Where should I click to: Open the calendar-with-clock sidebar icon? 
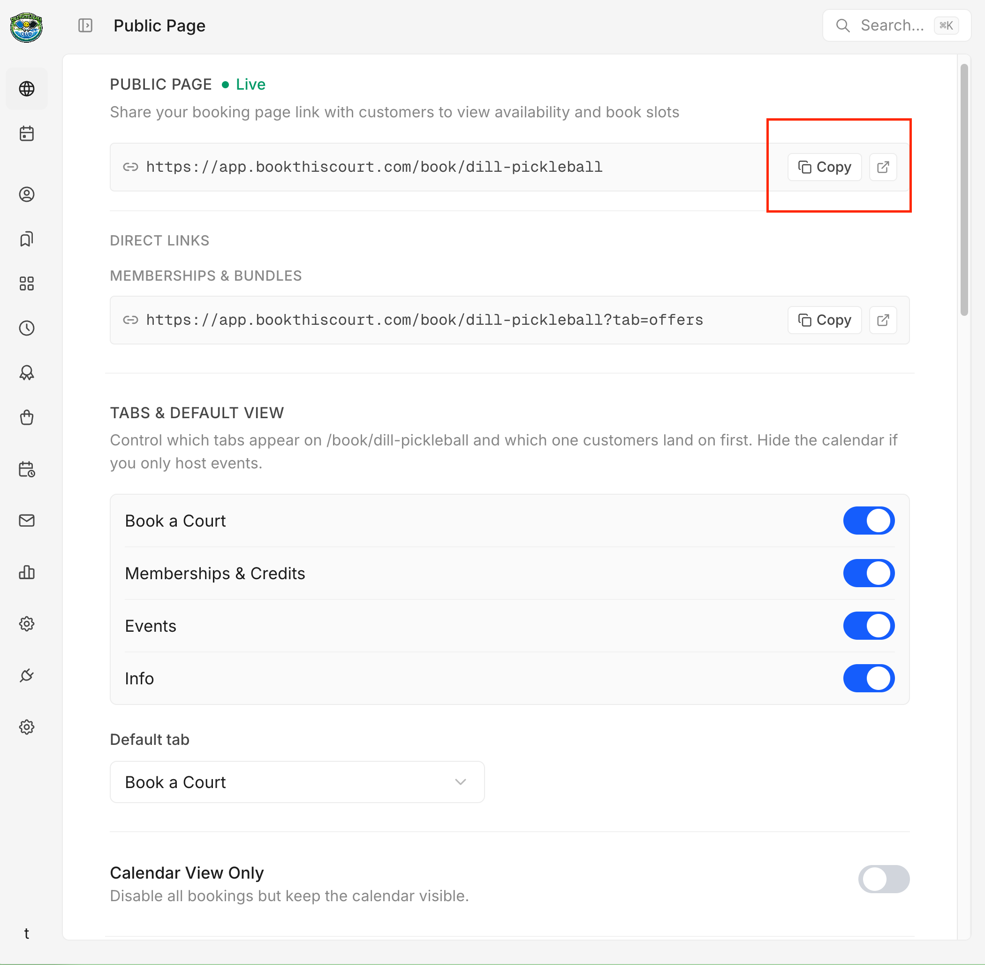[x=27, y=469]
